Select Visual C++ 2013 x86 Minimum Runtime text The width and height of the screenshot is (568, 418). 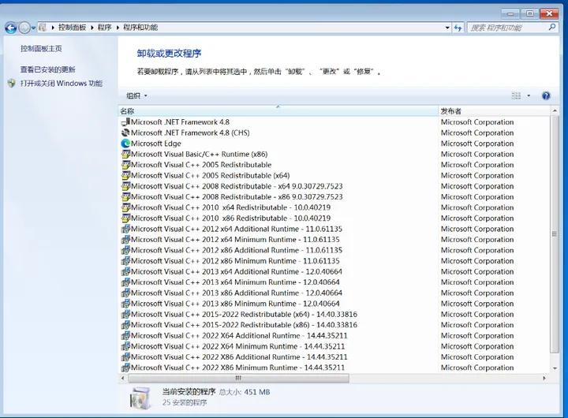235,304
